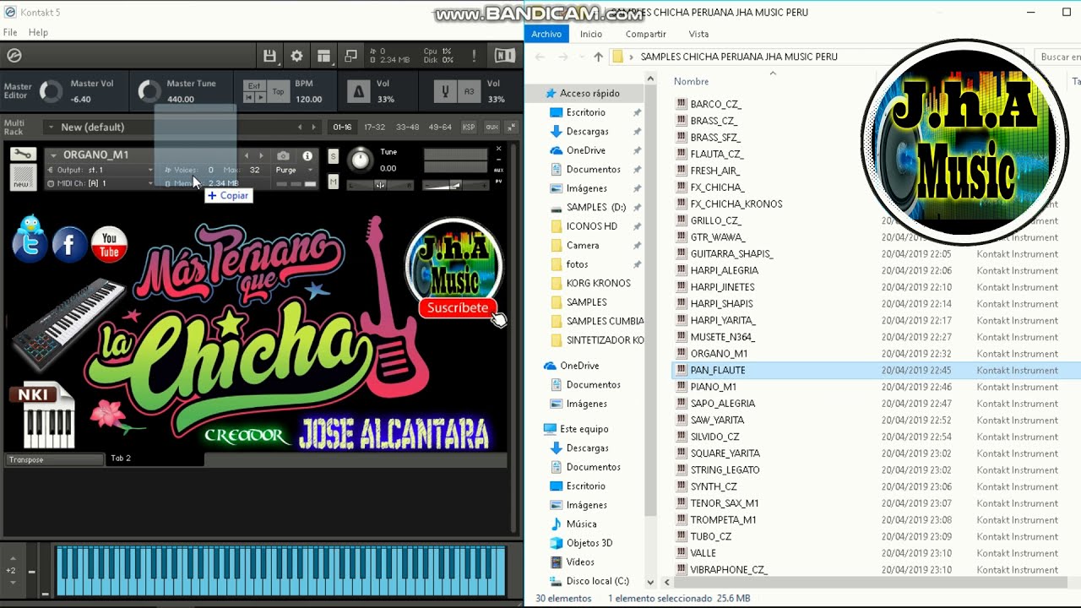The height and width of the screenshot is (608, 1081).
Task: Load previous instrument with left arrow
Action: [247, 155]
